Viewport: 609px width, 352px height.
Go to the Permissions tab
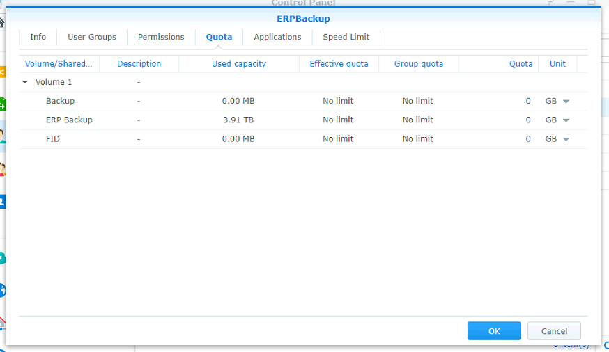coord(161,37)
